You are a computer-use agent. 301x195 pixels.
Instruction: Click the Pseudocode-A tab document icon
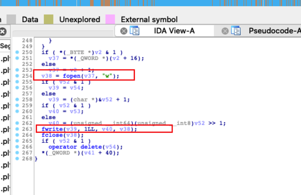[x=235, y=31]
